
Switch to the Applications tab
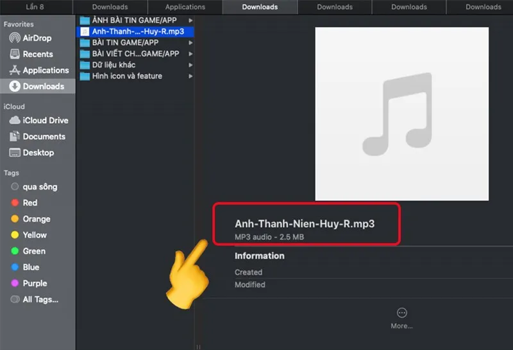185,7
